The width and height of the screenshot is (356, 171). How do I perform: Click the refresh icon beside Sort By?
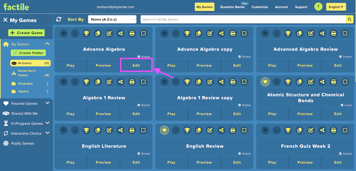coord(59,19)
